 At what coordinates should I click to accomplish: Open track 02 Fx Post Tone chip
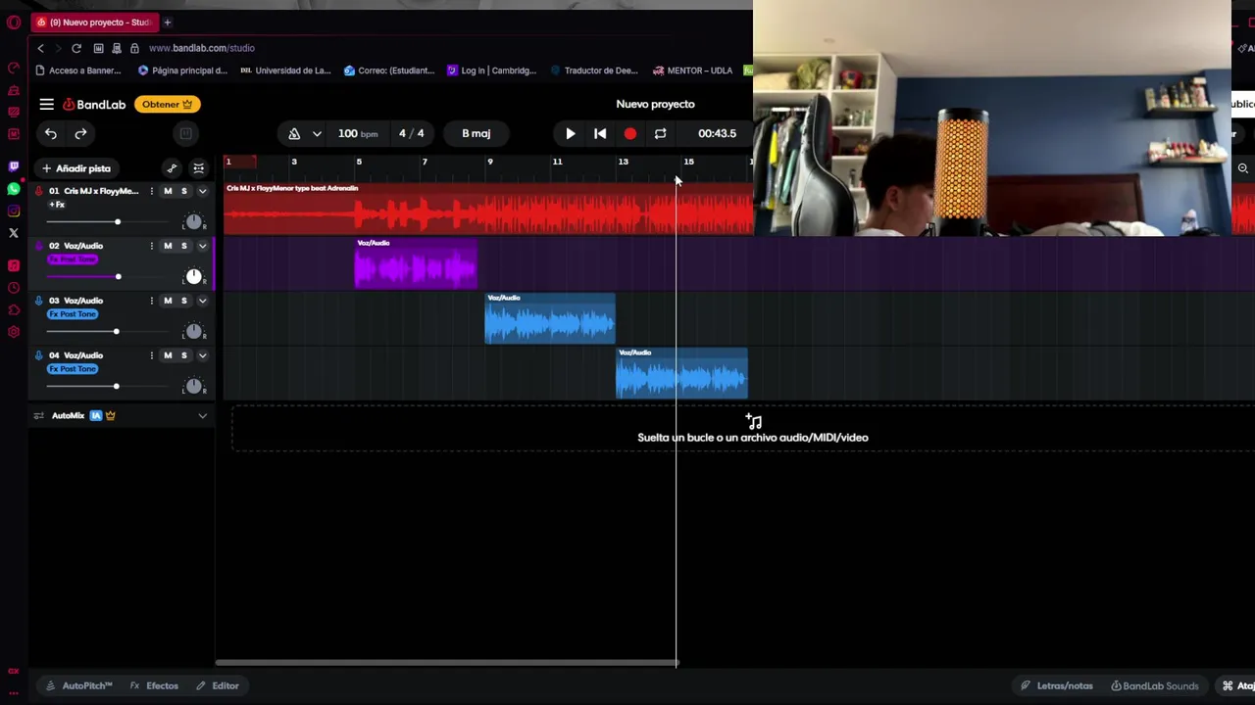point(74,259)
